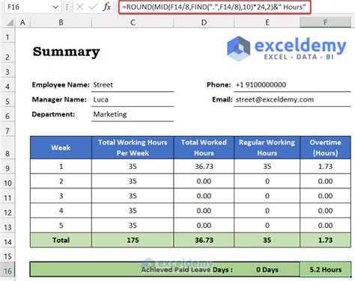Select the Overtime (Hours) header cell
This screenshot has width=355, height=281.
pos(325,147)
